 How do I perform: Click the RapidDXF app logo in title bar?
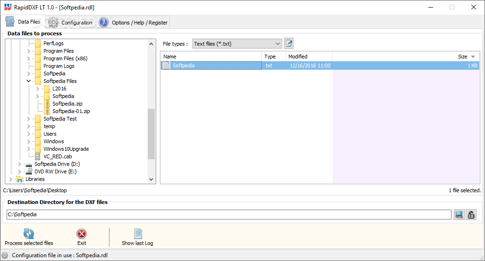click(8, 7)
